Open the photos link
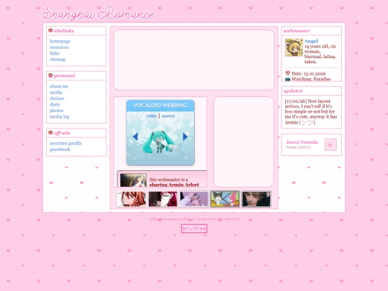Screen dimensions: 388x291 pyautogui.click(x=57, y=111)
